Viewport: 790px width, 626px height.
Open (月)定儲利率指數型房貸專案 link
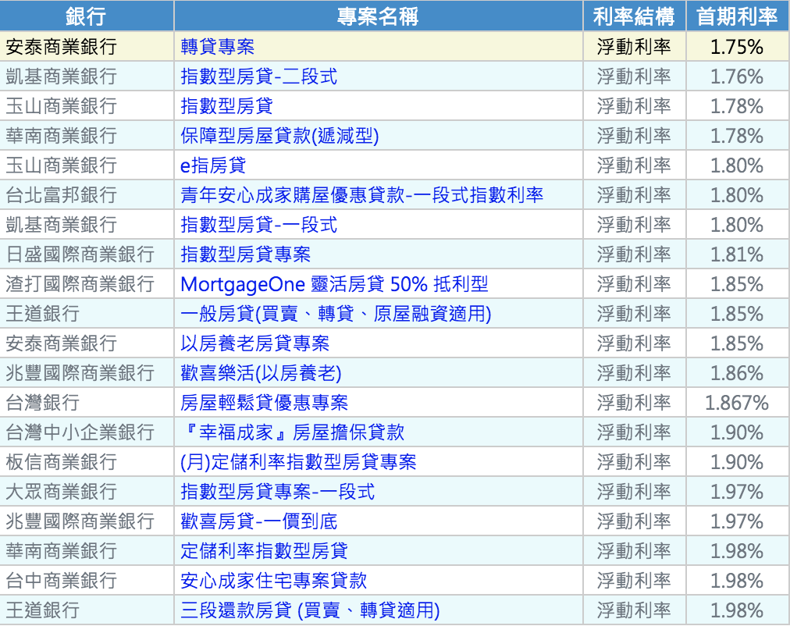click(298, 462)
